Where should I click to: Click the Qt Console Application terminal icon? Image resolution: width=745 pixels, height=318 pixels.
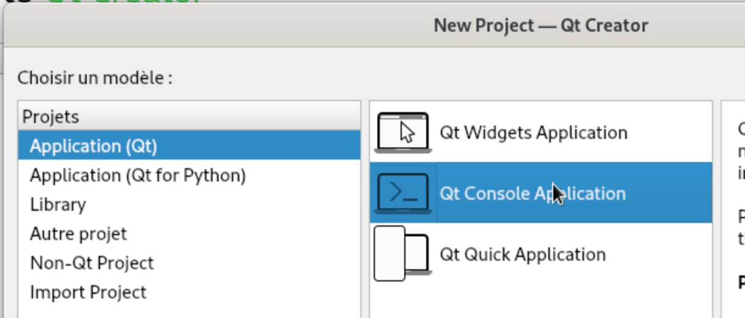pyautogui.click(x=403, y=193)
